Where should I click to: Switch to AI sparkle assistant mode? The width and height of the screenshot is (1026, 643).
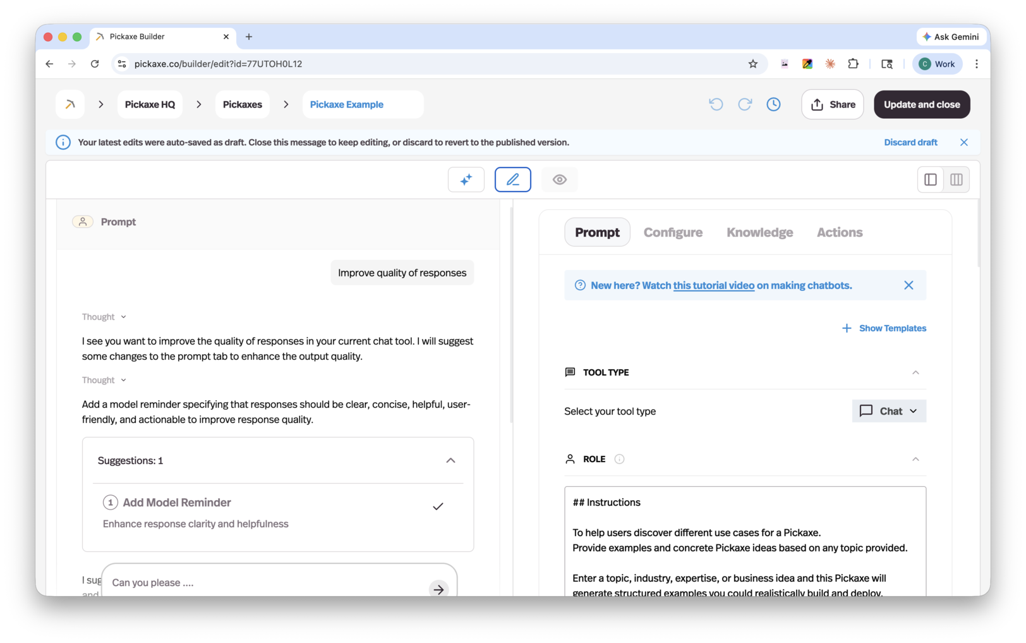point(466,180)
